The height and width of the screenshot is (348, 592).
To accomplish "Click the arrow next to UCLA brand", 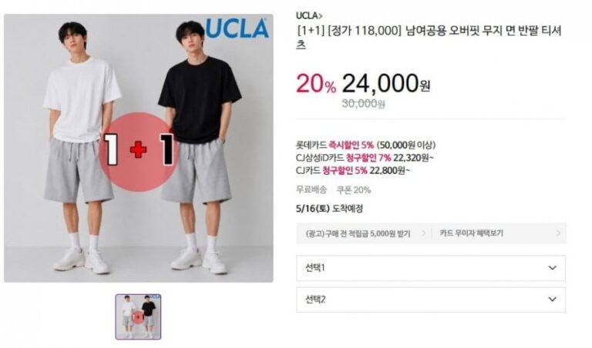I will click(x=321, y=16).
